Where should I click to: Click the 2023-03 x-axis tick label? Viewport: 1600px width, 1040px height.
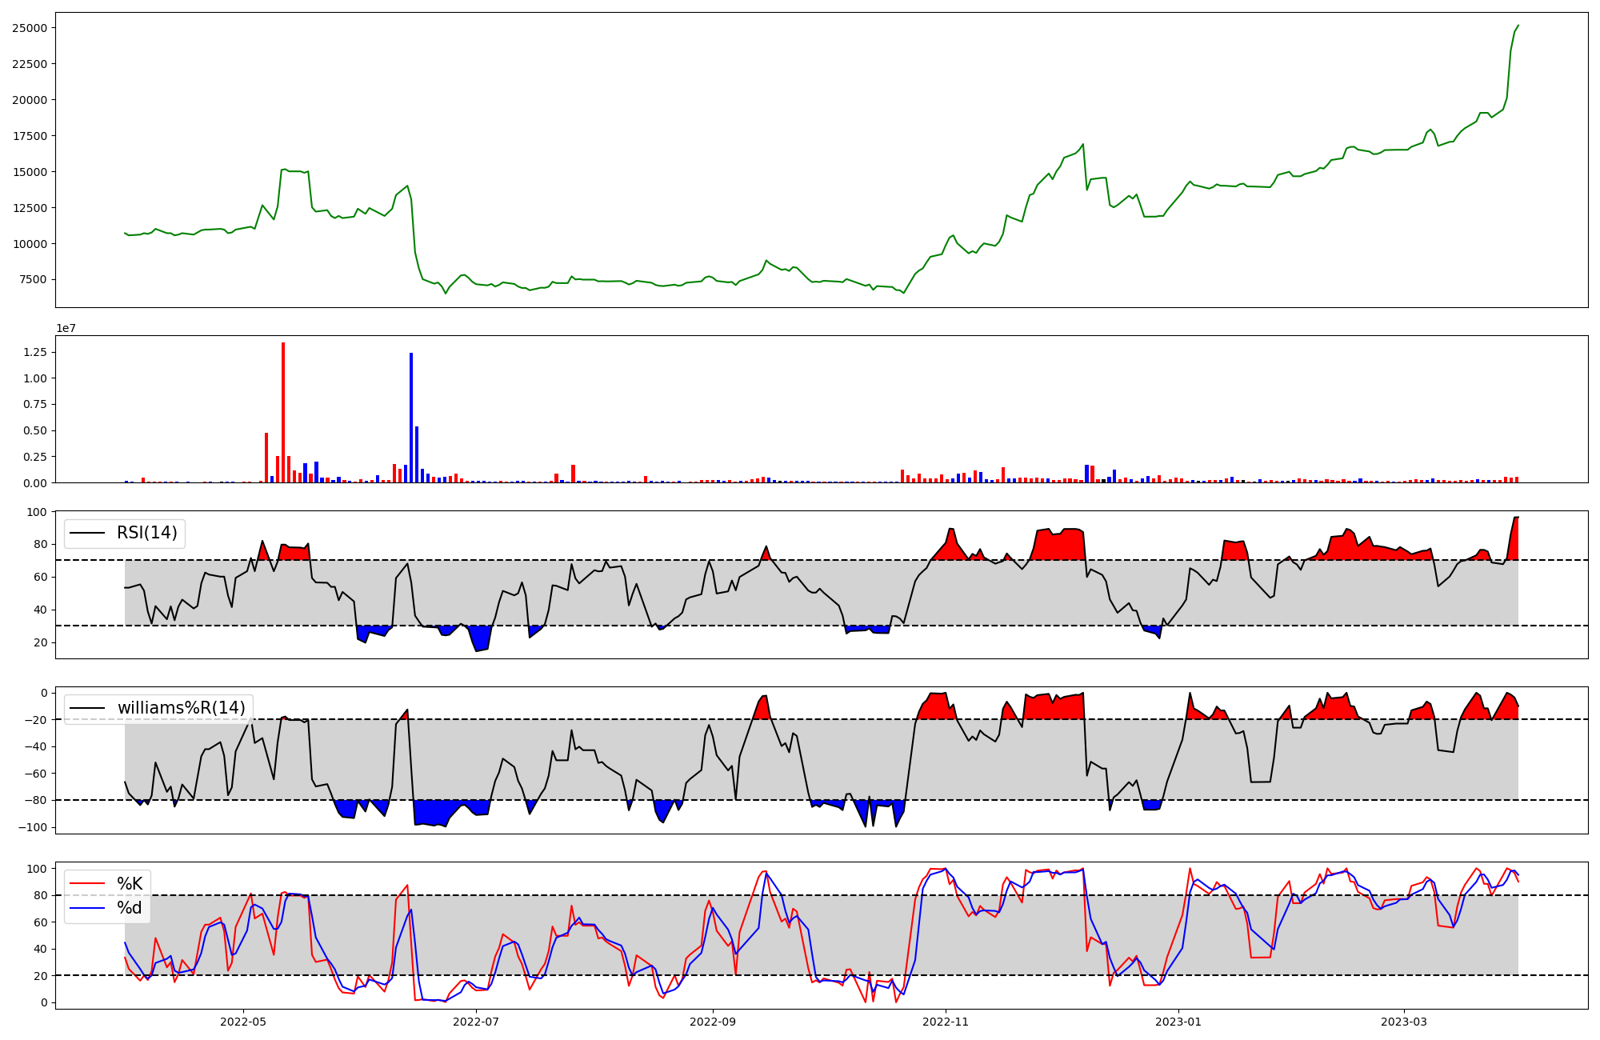(1404, 1021)
